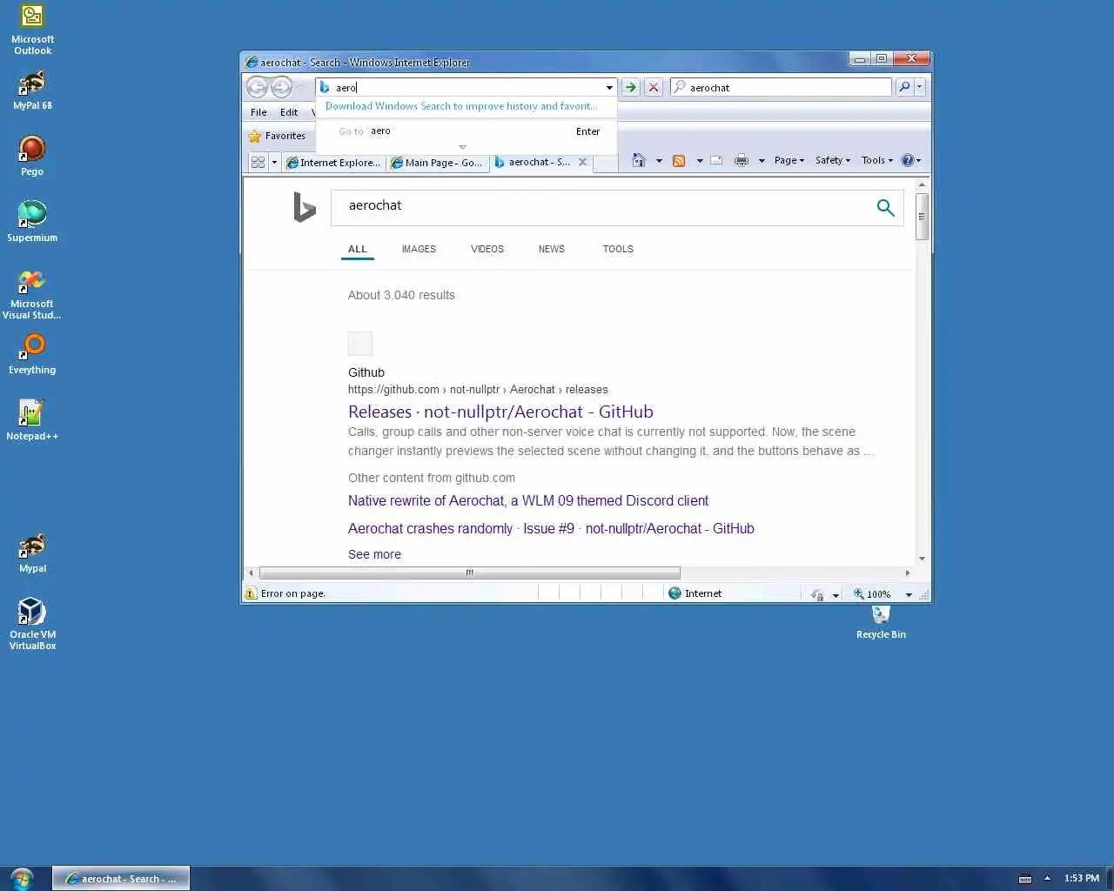Click the search magnifier button in IE toolbar
This screenshot has height=891, width=1114.
pos(904,87)
